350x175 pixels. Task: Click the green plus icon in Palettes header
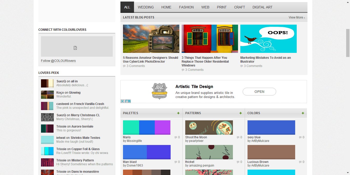pyautogui.click(x=178, y=113)
